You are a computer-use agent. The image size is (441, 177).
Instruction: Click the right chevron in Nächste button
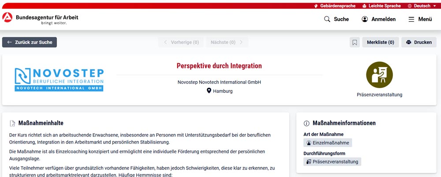(241, 42)
